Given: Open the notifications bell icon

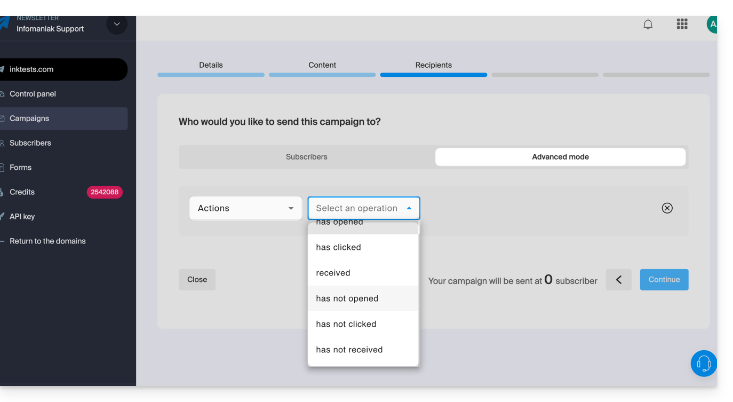Looking at the screenshot, I should [x=648, y=25].
